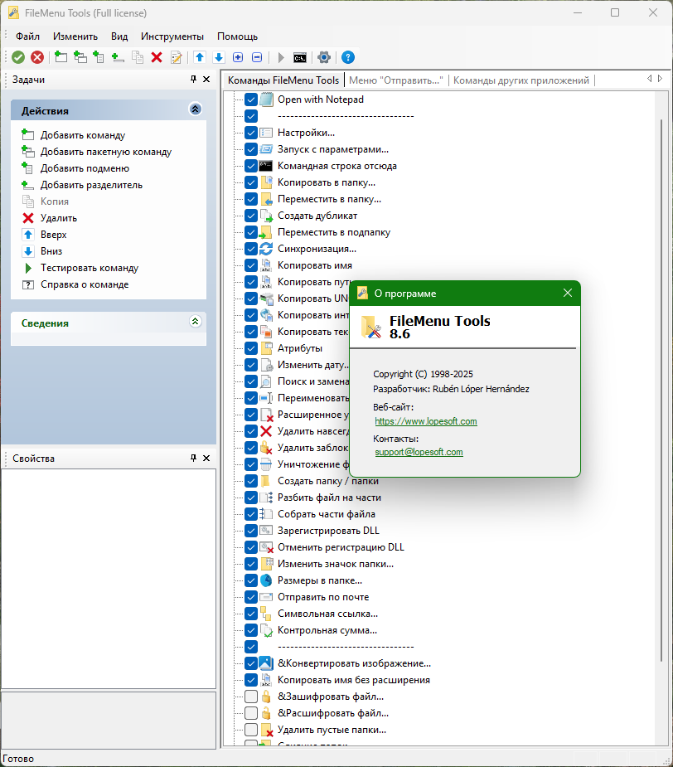The image size is (673, 767).
Task: Click the green Apply changes toolbar icon
Action: [x=18, y=57]
